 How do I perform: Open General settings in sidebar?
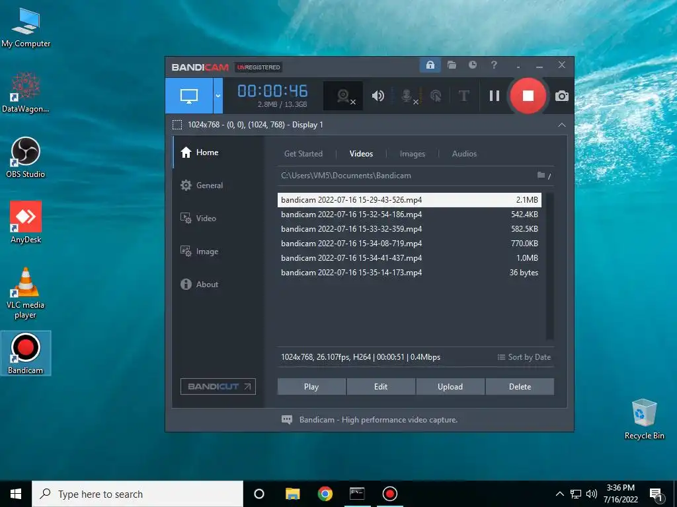218,186
